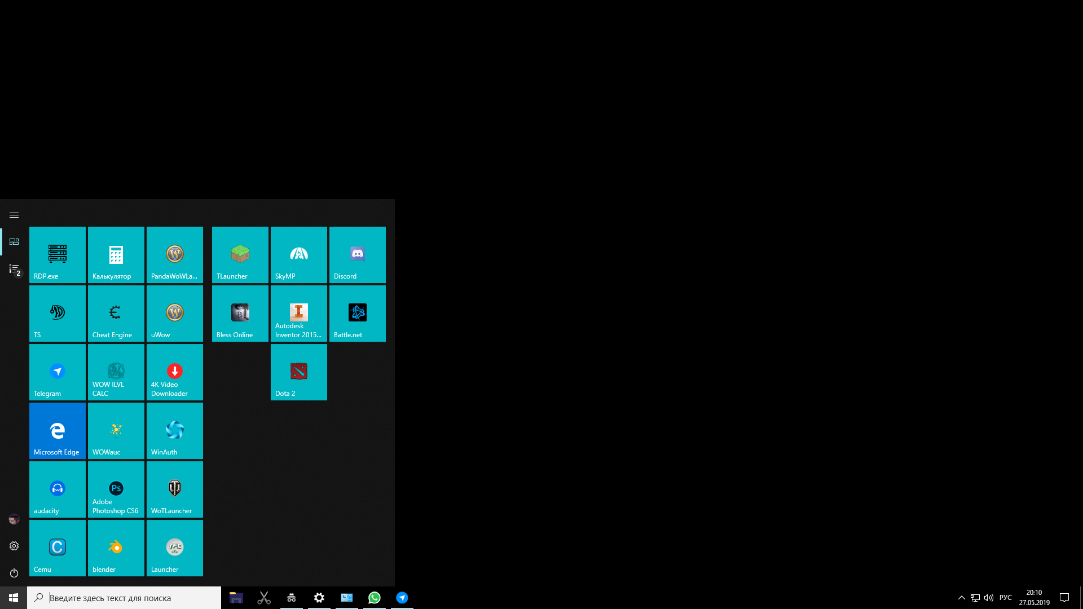Launch the audacity tile
The image size is (1083, 609).
pyautogui.click(x=58, y=489)
